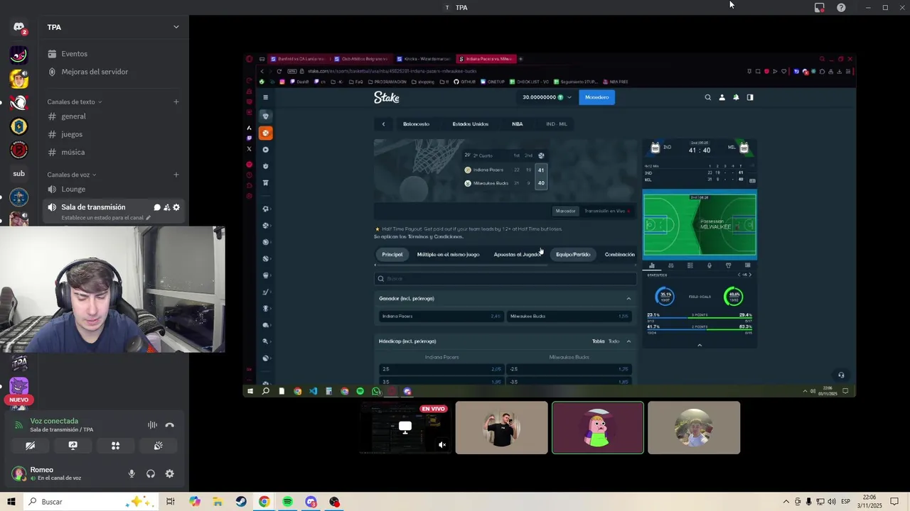Show hidden Windows tray icons
Screen dimensions: 910x511
tap(786, 502)
